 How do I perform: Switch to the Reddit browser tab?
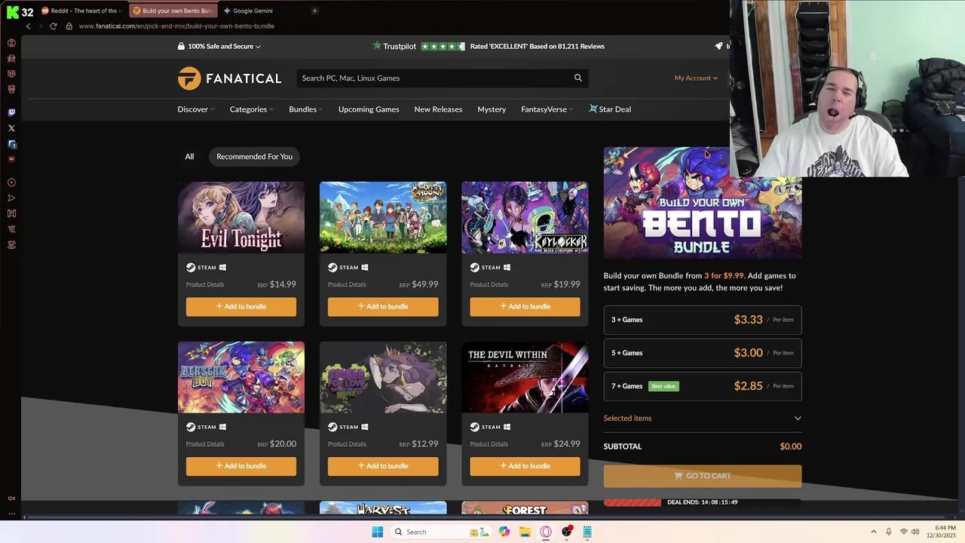[x=81, y=11]
